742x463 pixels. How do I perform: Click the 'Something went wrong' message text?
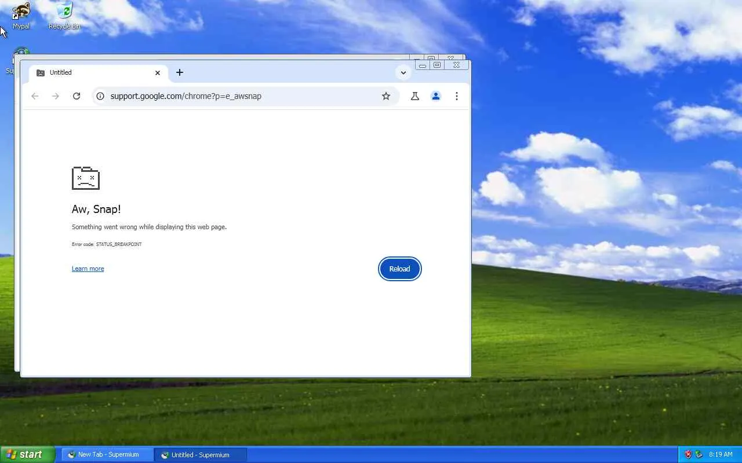point(149,227)
